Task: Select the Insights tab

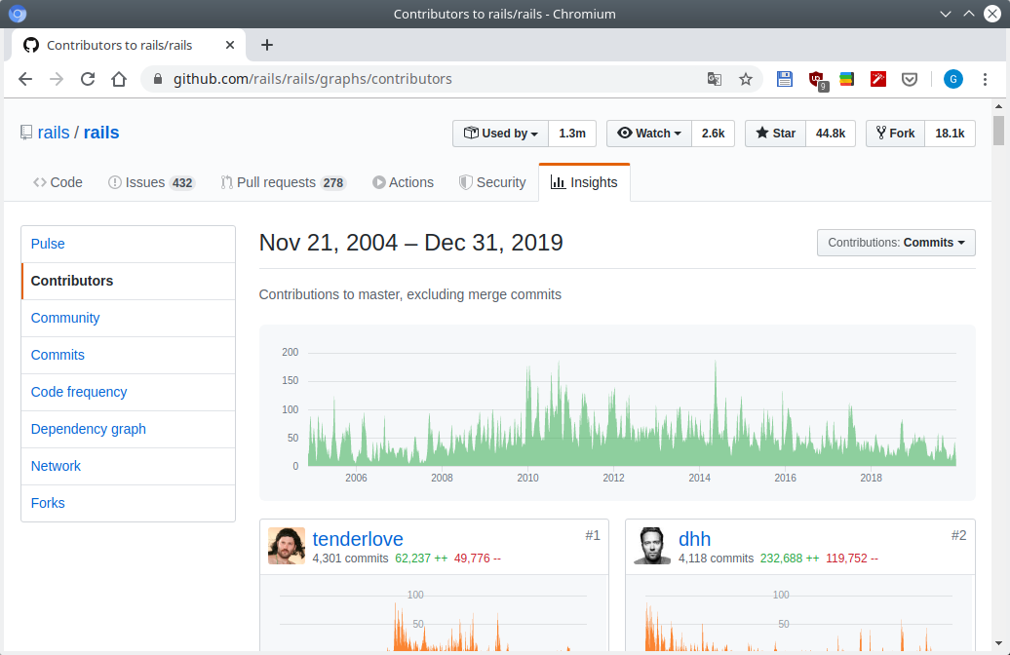Action: [584, 182]
